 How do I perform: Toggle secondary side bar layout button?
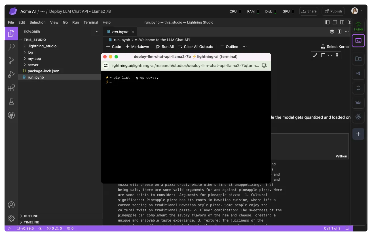point(342,22)
